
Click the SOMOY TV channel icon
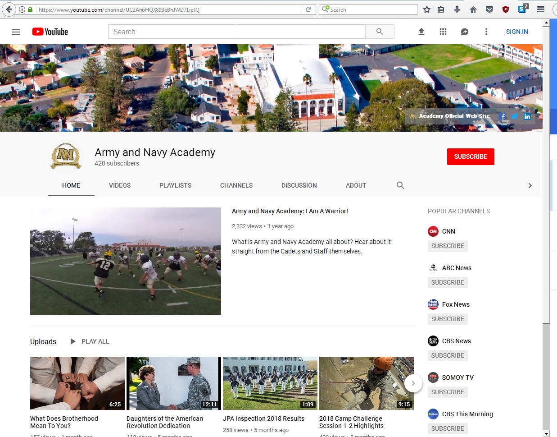pos(433,377)
